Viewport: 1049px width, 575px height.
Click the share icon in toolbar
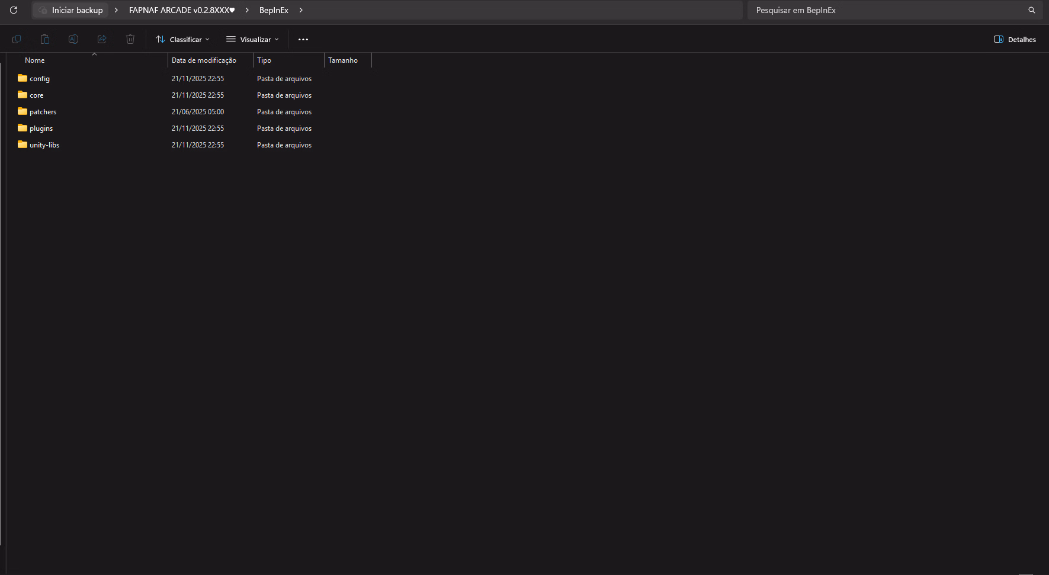(102, 39)
